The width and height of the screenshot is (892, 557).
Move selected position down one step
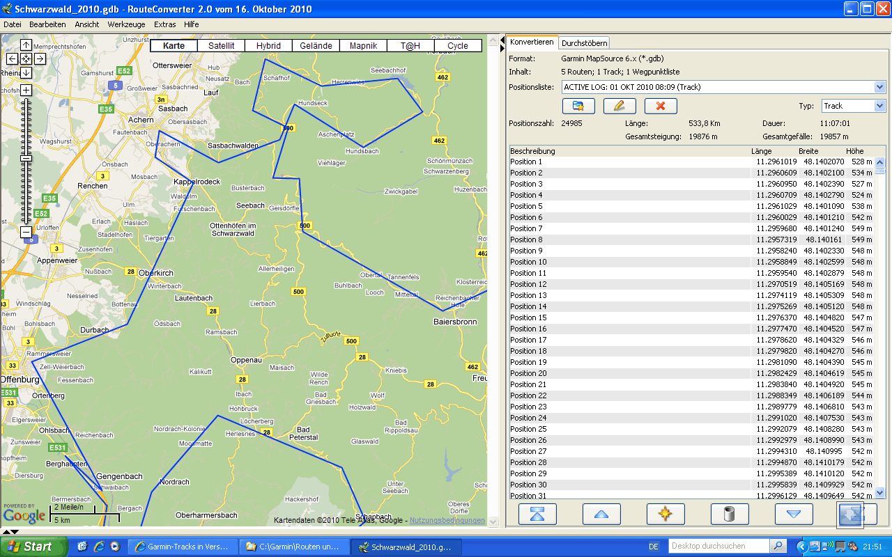794,514
